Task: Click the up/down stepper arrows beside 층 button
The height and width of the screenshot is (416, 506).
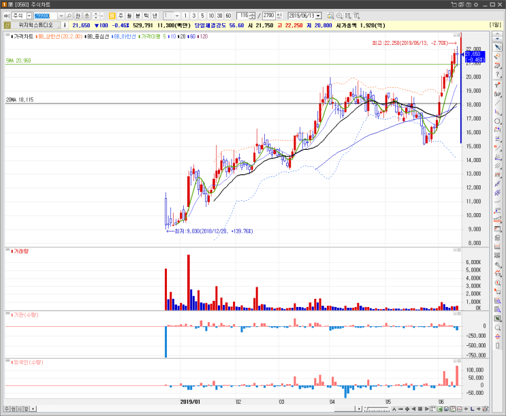Action: click(x=96, y=16)
